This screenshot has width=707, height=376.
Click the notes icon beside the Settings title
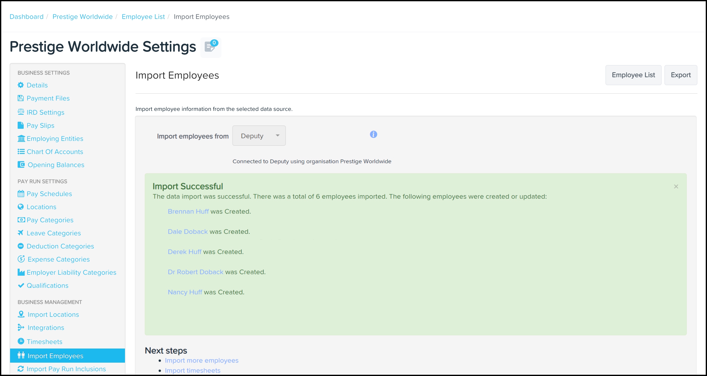210,47
